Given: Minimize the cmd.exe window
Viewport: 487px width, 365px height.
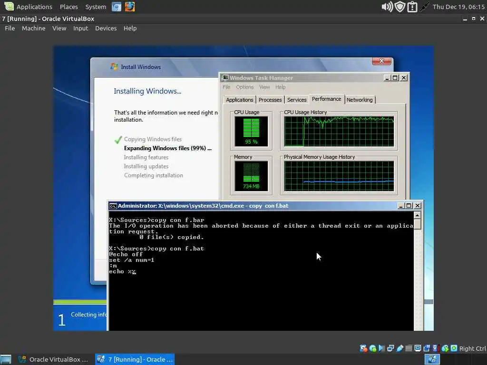Looking at the screenshot, I should pos(400,206).
